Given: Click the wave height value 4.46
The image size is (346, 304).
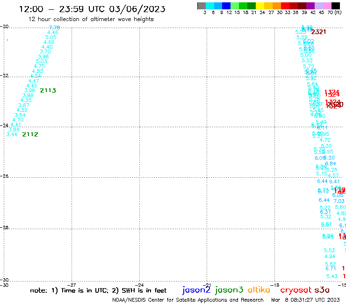Looking at the screenshot, I should (x=53, y=32).
